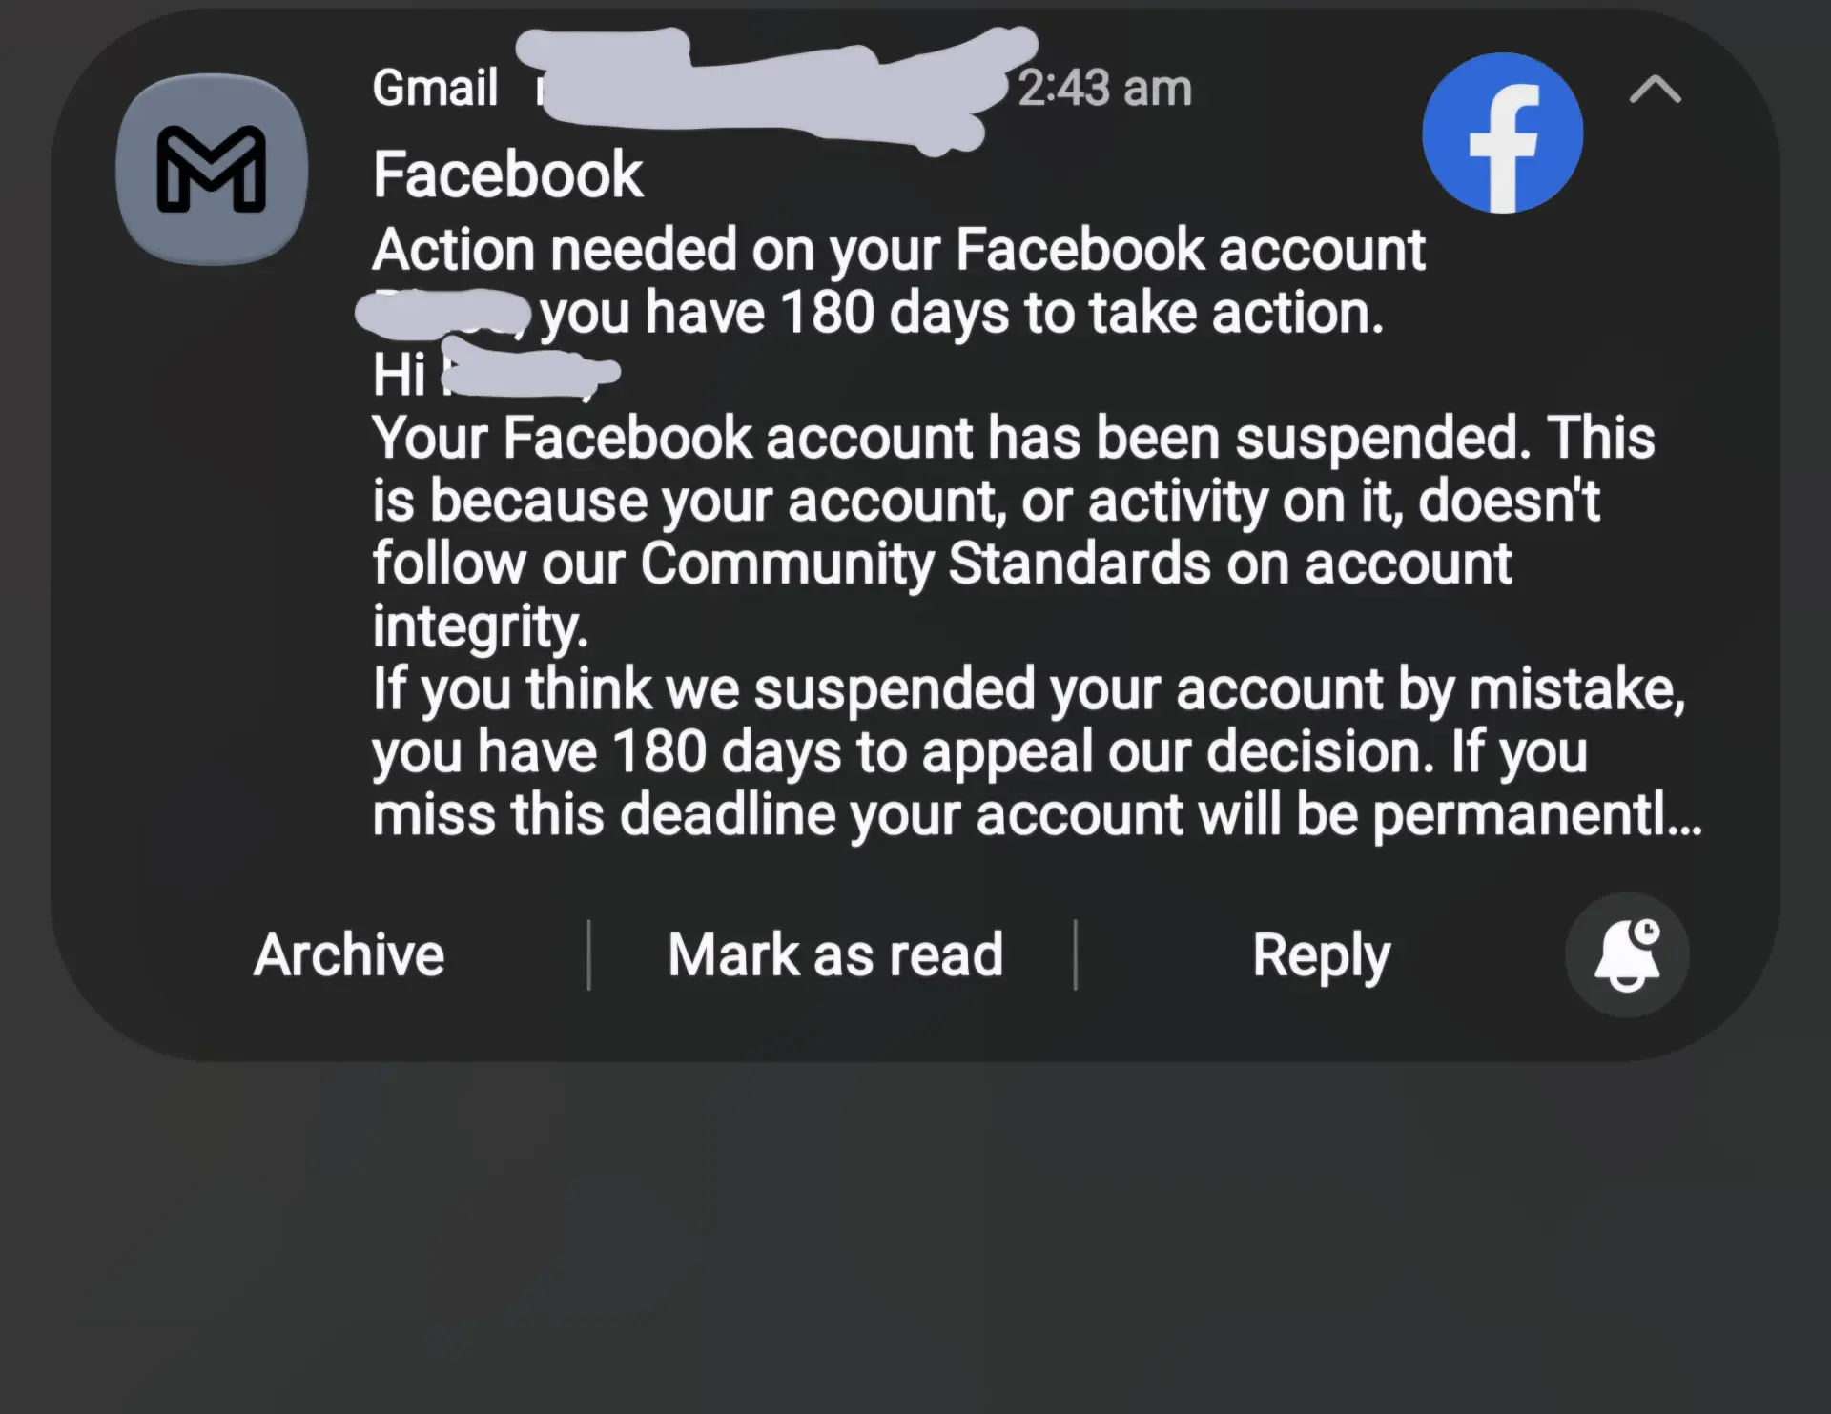Screen dimensions: 1831x1414
Task: Open the Gmail app name label
Action: coord(435,88)
